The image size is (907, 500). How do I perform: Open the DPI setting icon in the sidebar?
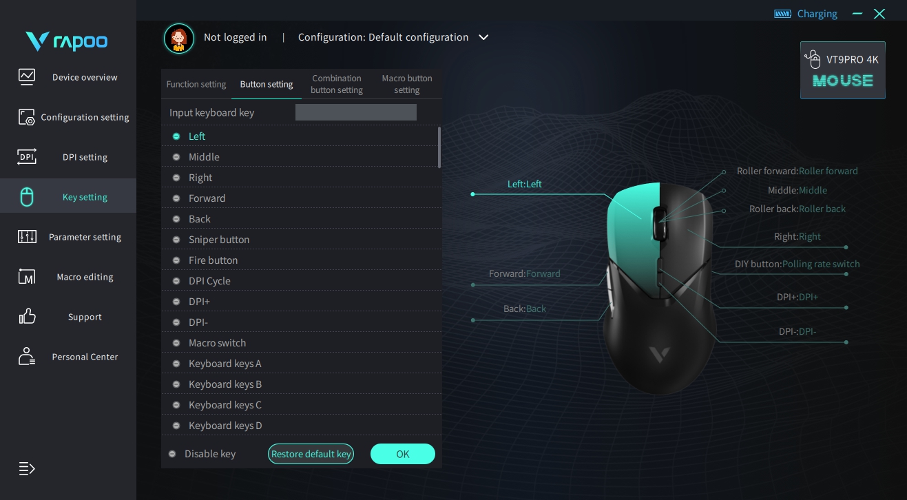pos(27,157)
